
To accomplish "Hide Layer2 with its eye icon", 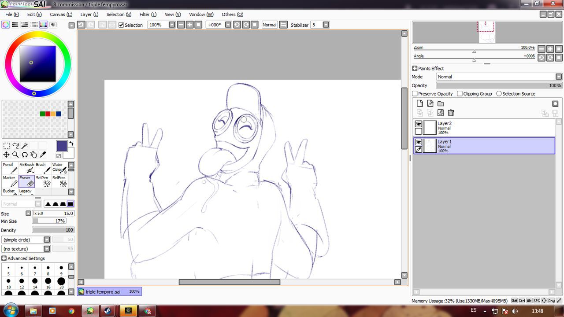I will 419,125.
